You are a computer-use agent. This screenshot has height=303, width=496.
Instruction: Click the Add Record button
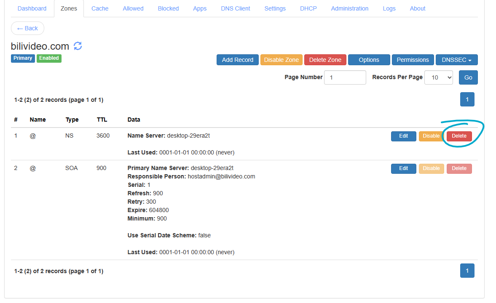(238, 60)
